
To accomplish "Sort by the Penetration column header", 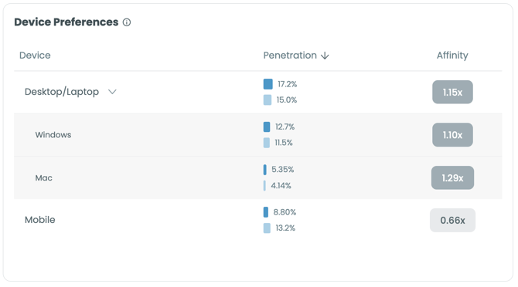I will (290, 56).
